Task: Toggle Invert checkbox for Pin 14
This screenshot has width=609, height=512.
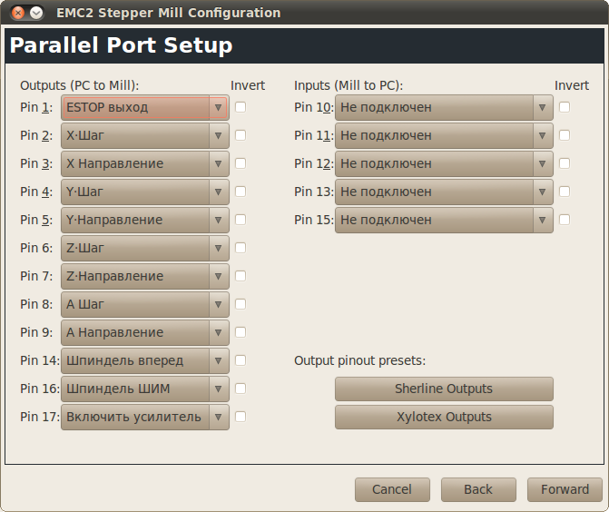Action: click(x=241, y=360)
